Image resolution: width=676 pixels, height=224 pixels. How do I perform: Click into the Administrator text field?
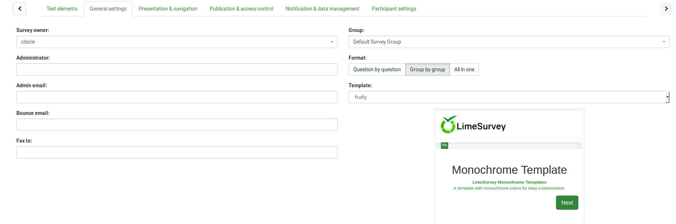tap(177, 69)
